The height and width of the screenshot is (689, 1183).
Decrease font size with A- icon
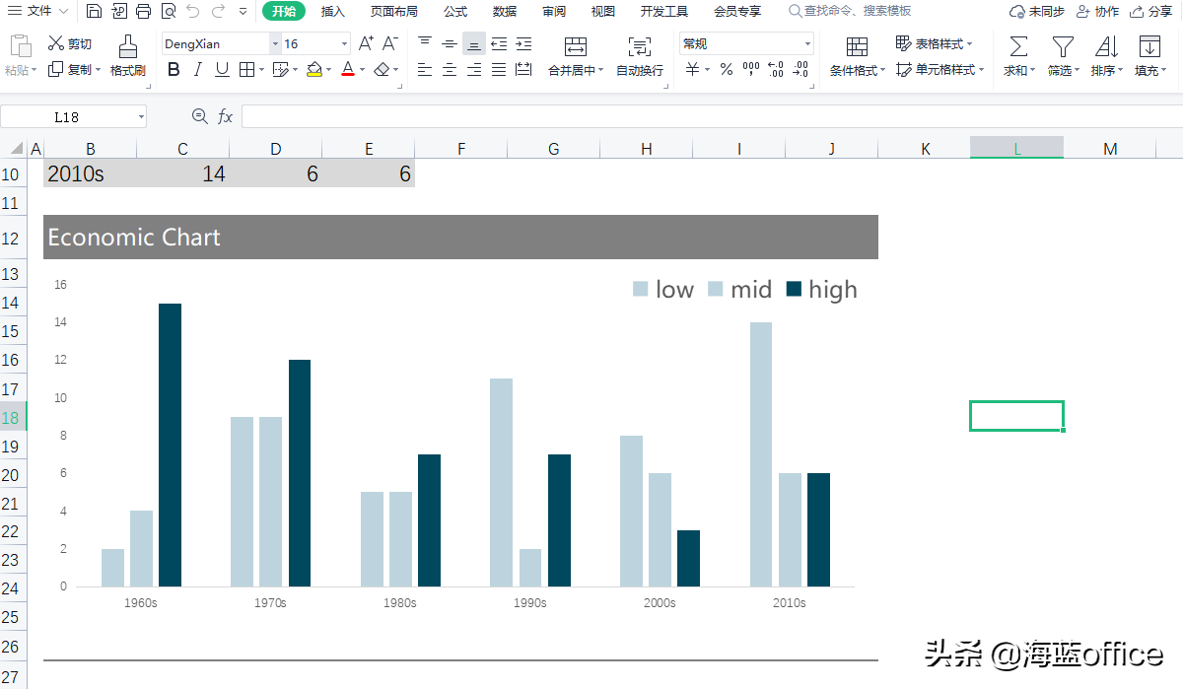point(390,44)
